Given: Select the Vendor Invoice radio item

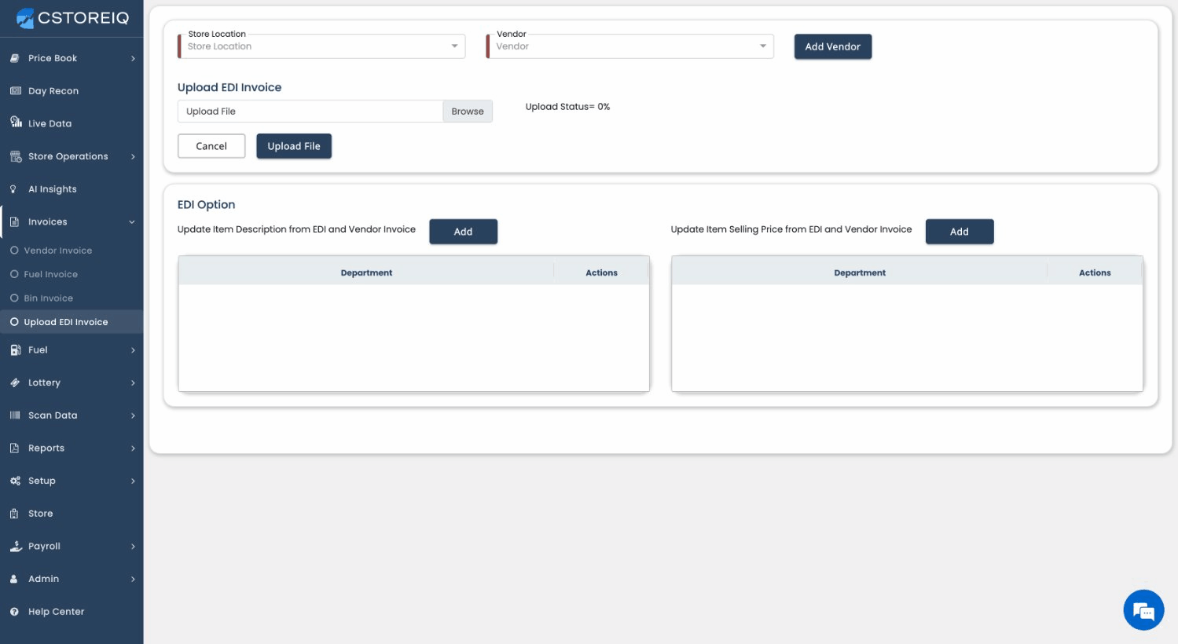Looking at the screenshot, I should tap(14, 251).
